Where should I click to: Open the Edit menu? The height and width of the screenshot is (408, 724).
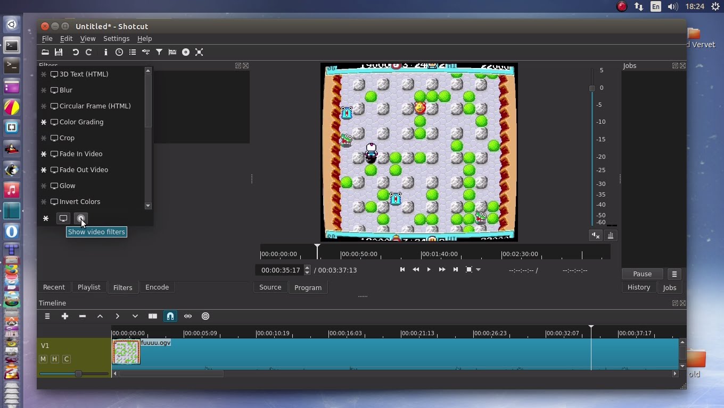(66, 39)
